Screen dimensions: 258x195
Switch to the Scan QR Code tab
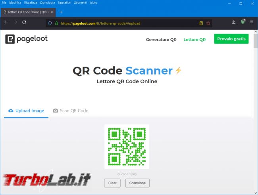click(x=71, y=111)
